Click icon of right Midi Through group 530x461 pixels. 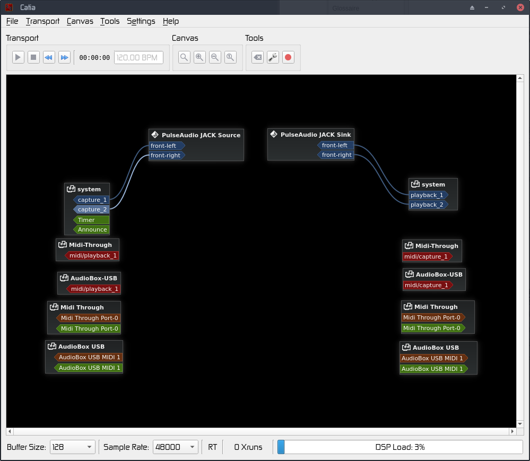[408, 306]
